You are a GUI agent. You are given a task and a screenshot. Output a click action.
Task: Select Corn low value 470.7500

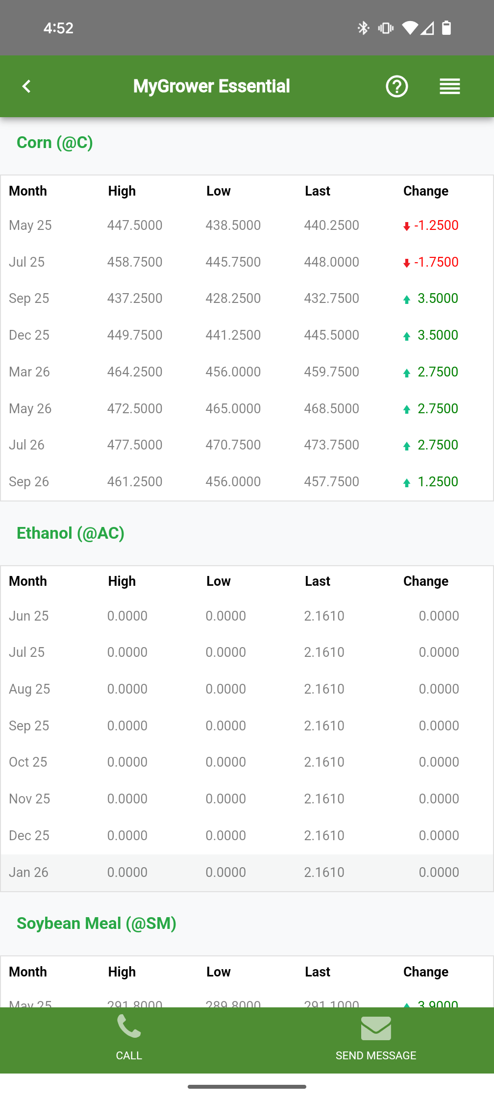coord(233,445)
